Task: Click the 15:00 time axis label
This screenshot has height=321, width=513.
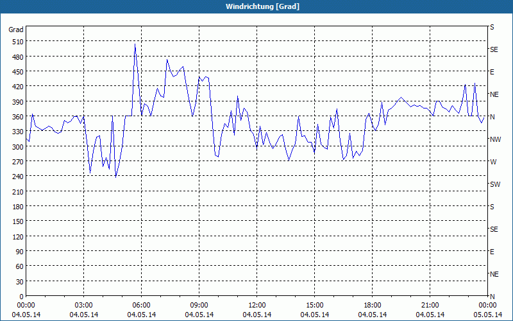Action: [x=315, y=306]
